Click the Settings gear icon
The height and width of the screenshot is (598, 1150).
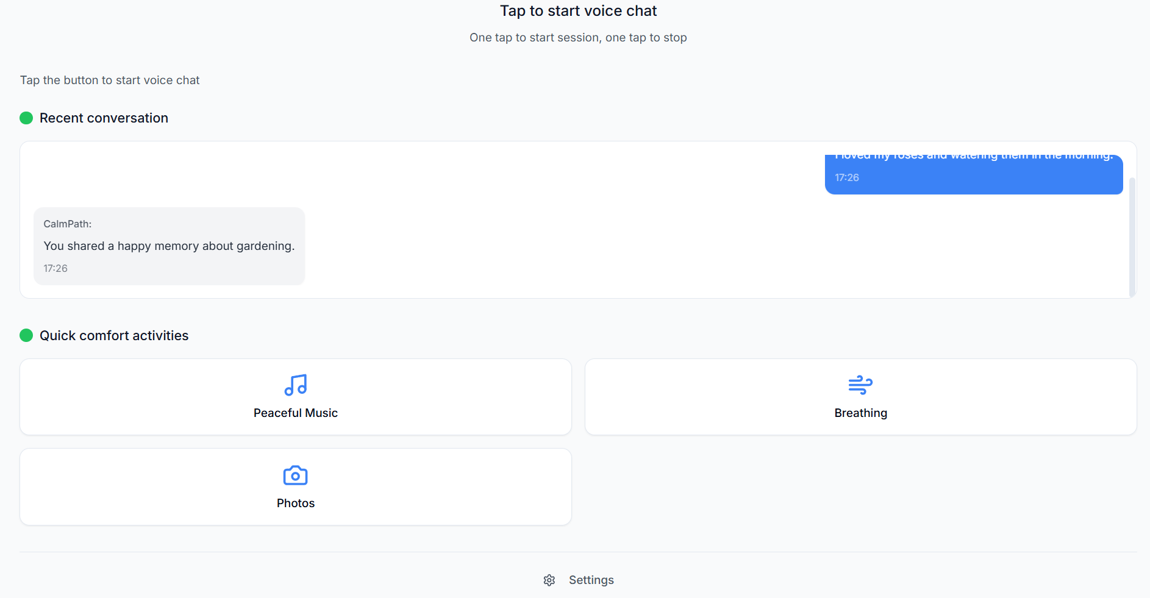tap(549, 580)
